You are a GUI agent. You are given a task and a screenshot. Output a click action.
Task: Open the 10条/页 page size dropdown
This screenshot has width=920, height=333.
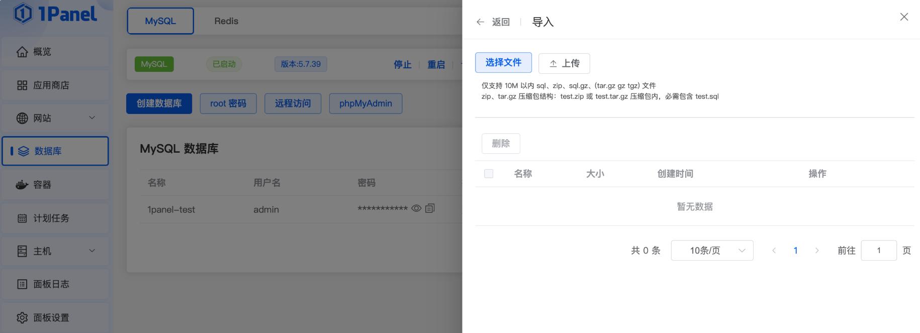(x=712, y=251)
